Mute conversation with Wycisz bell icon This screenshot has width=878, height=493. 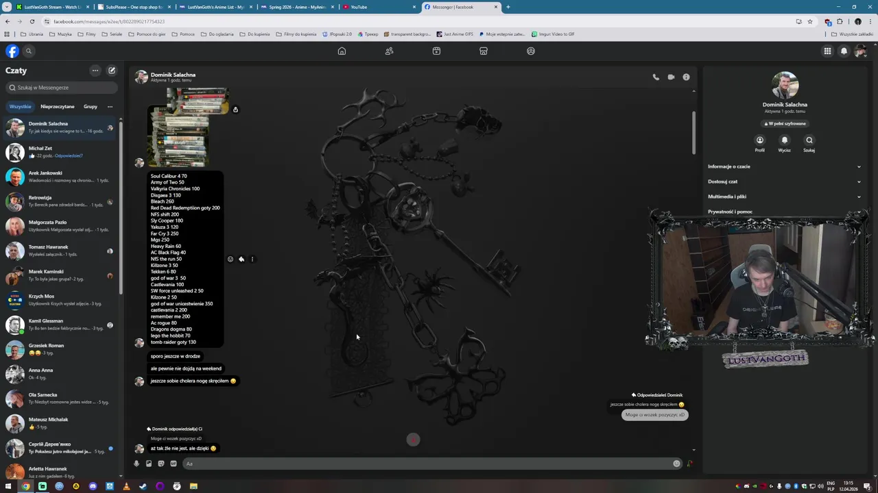[x=785, y=140]
